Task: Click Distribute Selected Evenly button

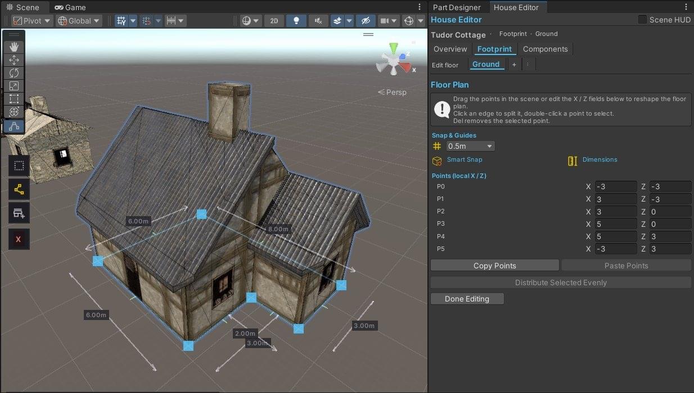Action: point(561,282)
